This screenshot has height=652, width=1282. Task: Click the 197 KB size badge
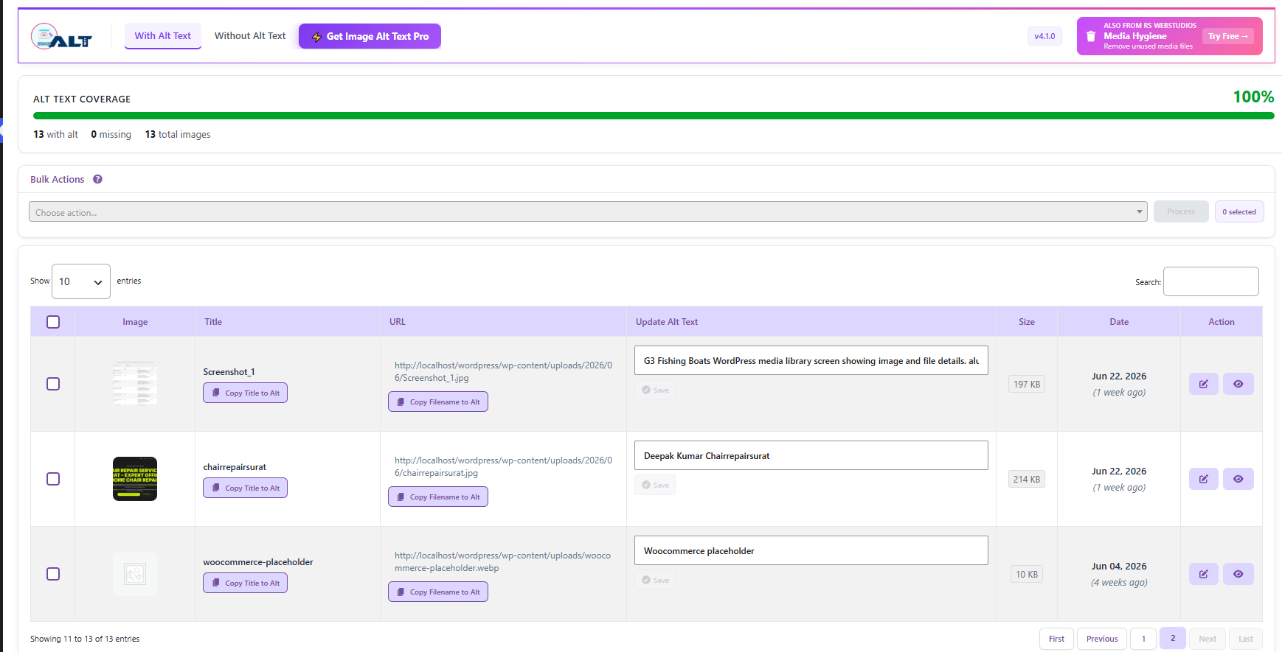[1027, 384]
